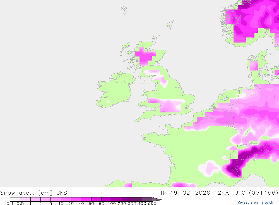This screenshot has height=205, width=279.
Task: Pick the legend swatch between 200 and 300
Action: click(x=127, y=199)
